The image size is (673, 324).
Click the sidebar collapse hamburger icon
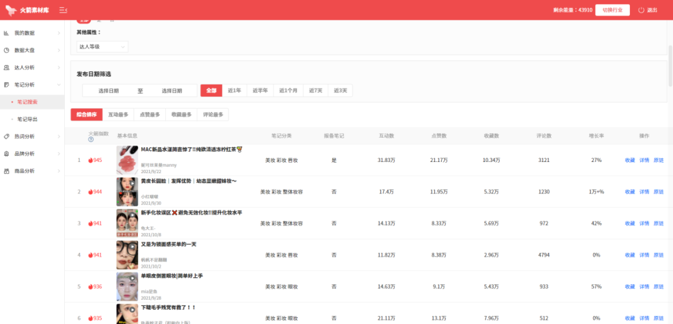(63, 10)
